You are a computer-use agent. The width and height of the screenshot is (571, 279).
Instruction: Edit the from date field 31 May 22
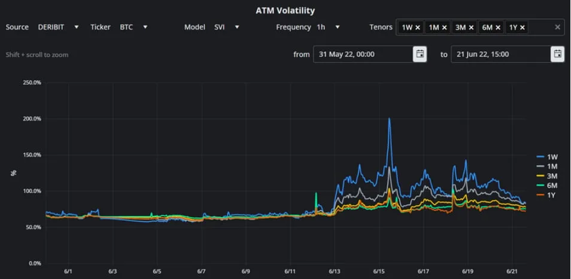(363, 54)
